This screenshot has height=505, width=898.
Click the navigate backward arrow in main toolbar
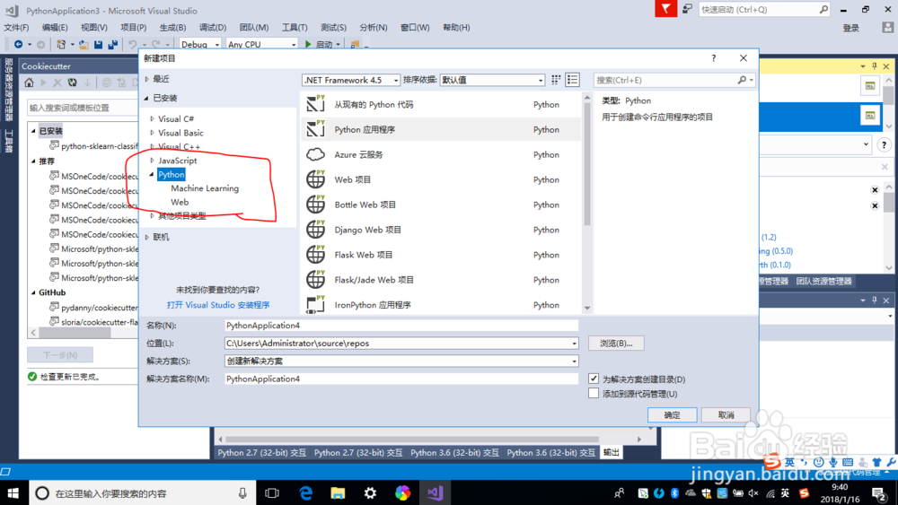click(18, 44)
